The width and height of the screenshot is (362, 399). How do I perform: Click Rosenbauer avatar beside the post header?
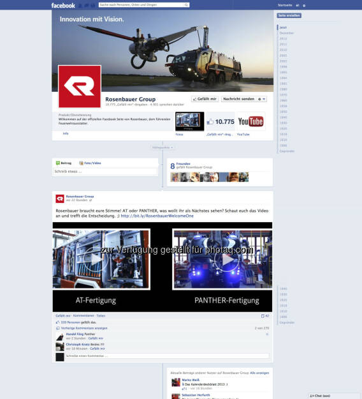(x=60, y=199)
